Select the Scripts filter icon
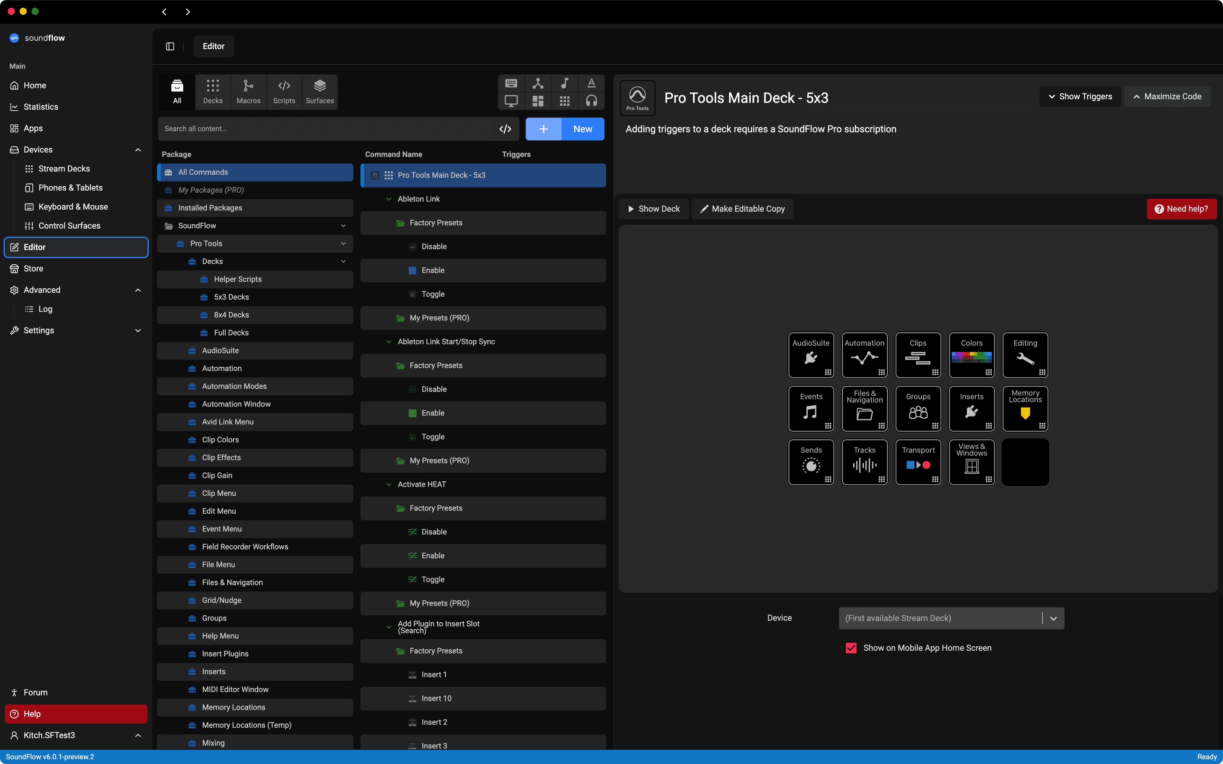The height and width of the screenshot is (764, 1223). pos(283,91)
